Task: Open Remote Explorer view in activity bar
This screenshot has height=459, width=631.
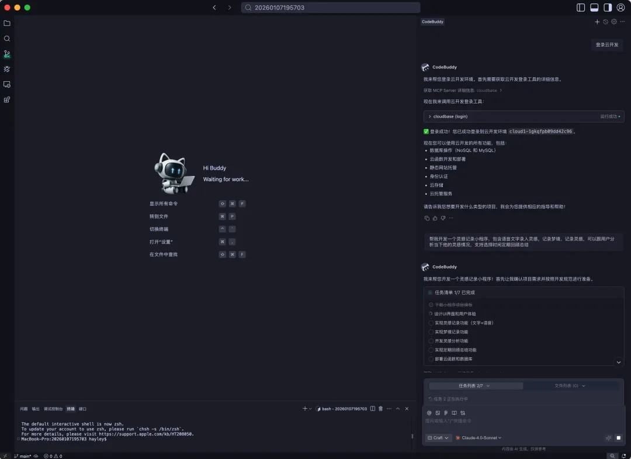Action: (7, 85)
